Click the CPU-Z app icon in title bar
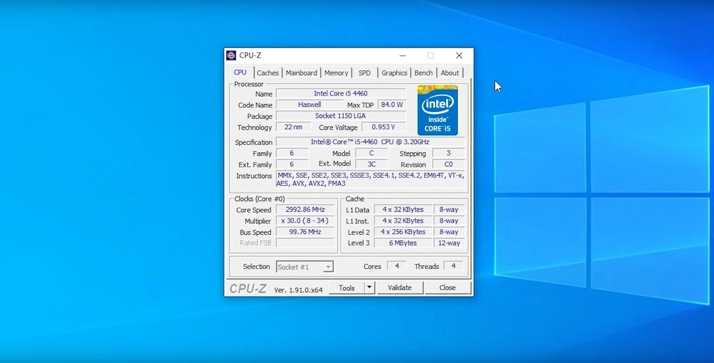Viewport: 714px width, 363px height. pyautogui.click(x=231, y=55)
